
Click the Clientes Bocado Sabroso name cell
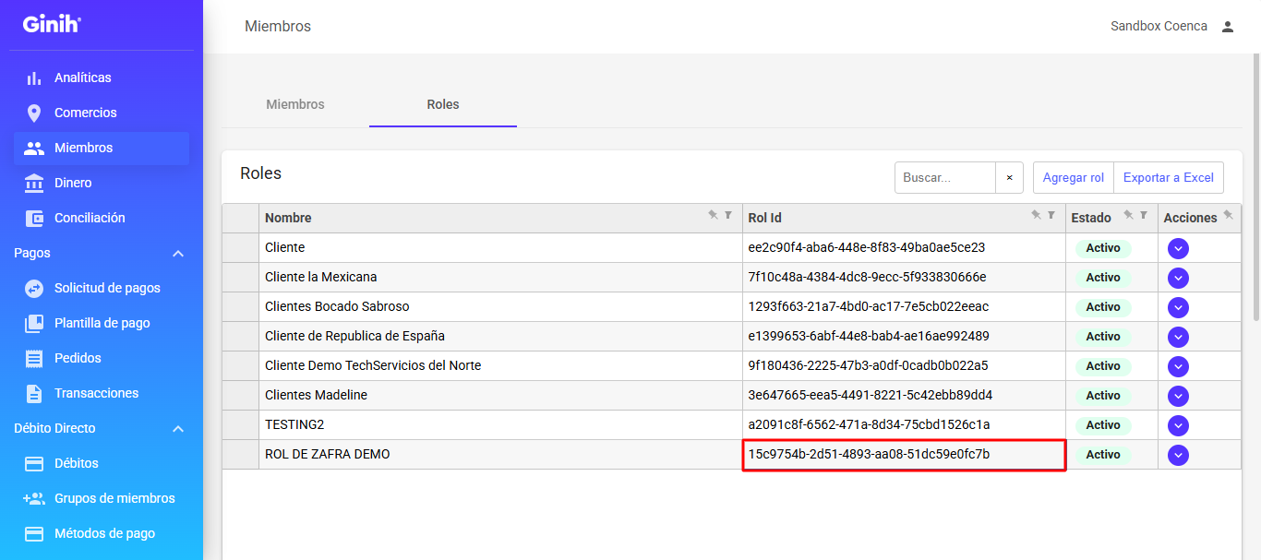click(500, 307)
